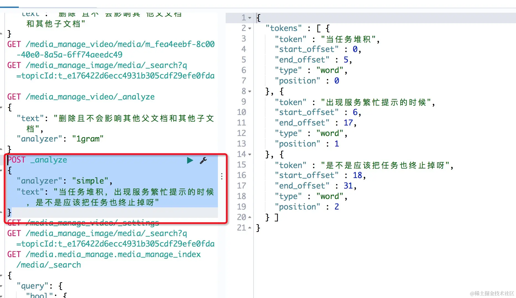
Task: Click the "position" : 1 response line
Action: tap(307, 144)
